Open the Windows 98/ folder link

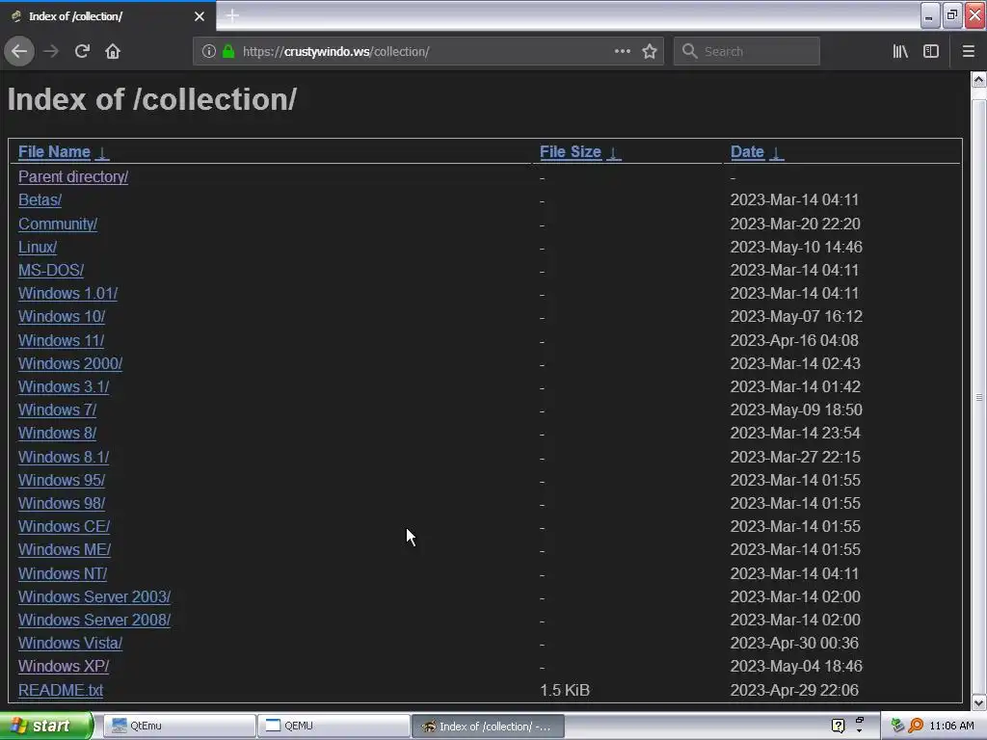(62, 504)
